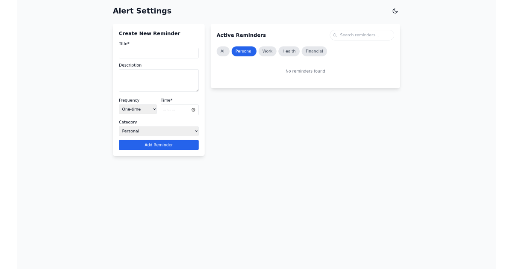Toggle dark mode with the moon icon
This screenshot has height=269, width=513.
coord(395,11)
